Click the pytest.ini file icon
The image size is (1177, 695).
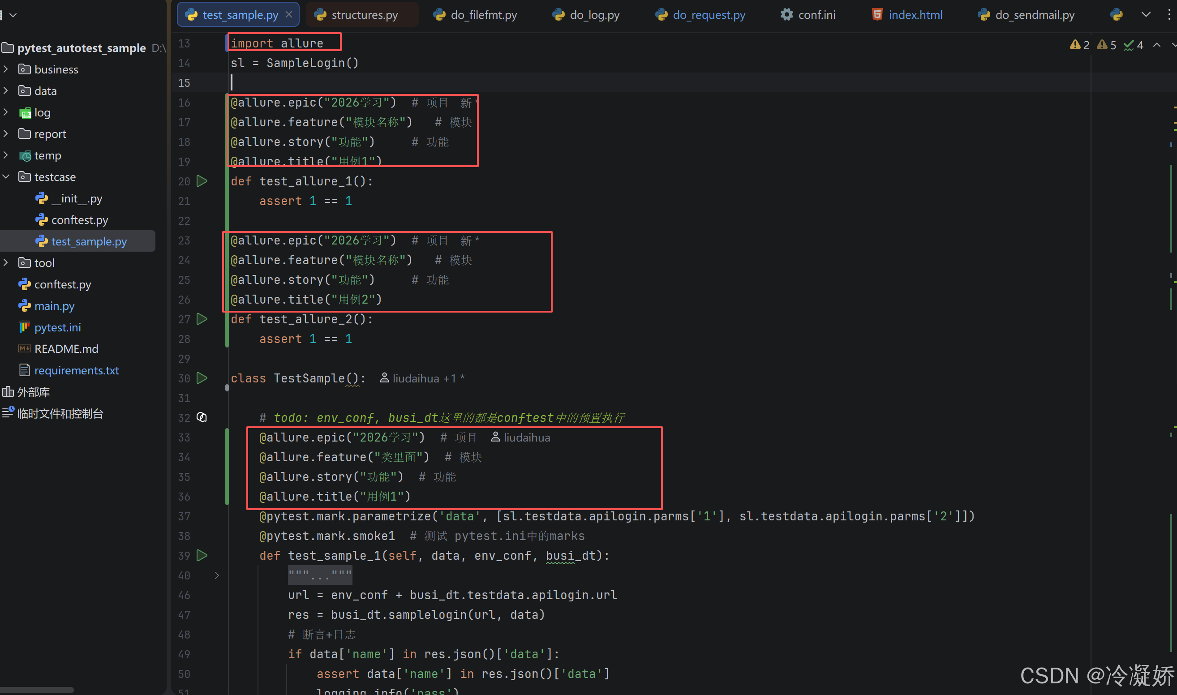24,327
